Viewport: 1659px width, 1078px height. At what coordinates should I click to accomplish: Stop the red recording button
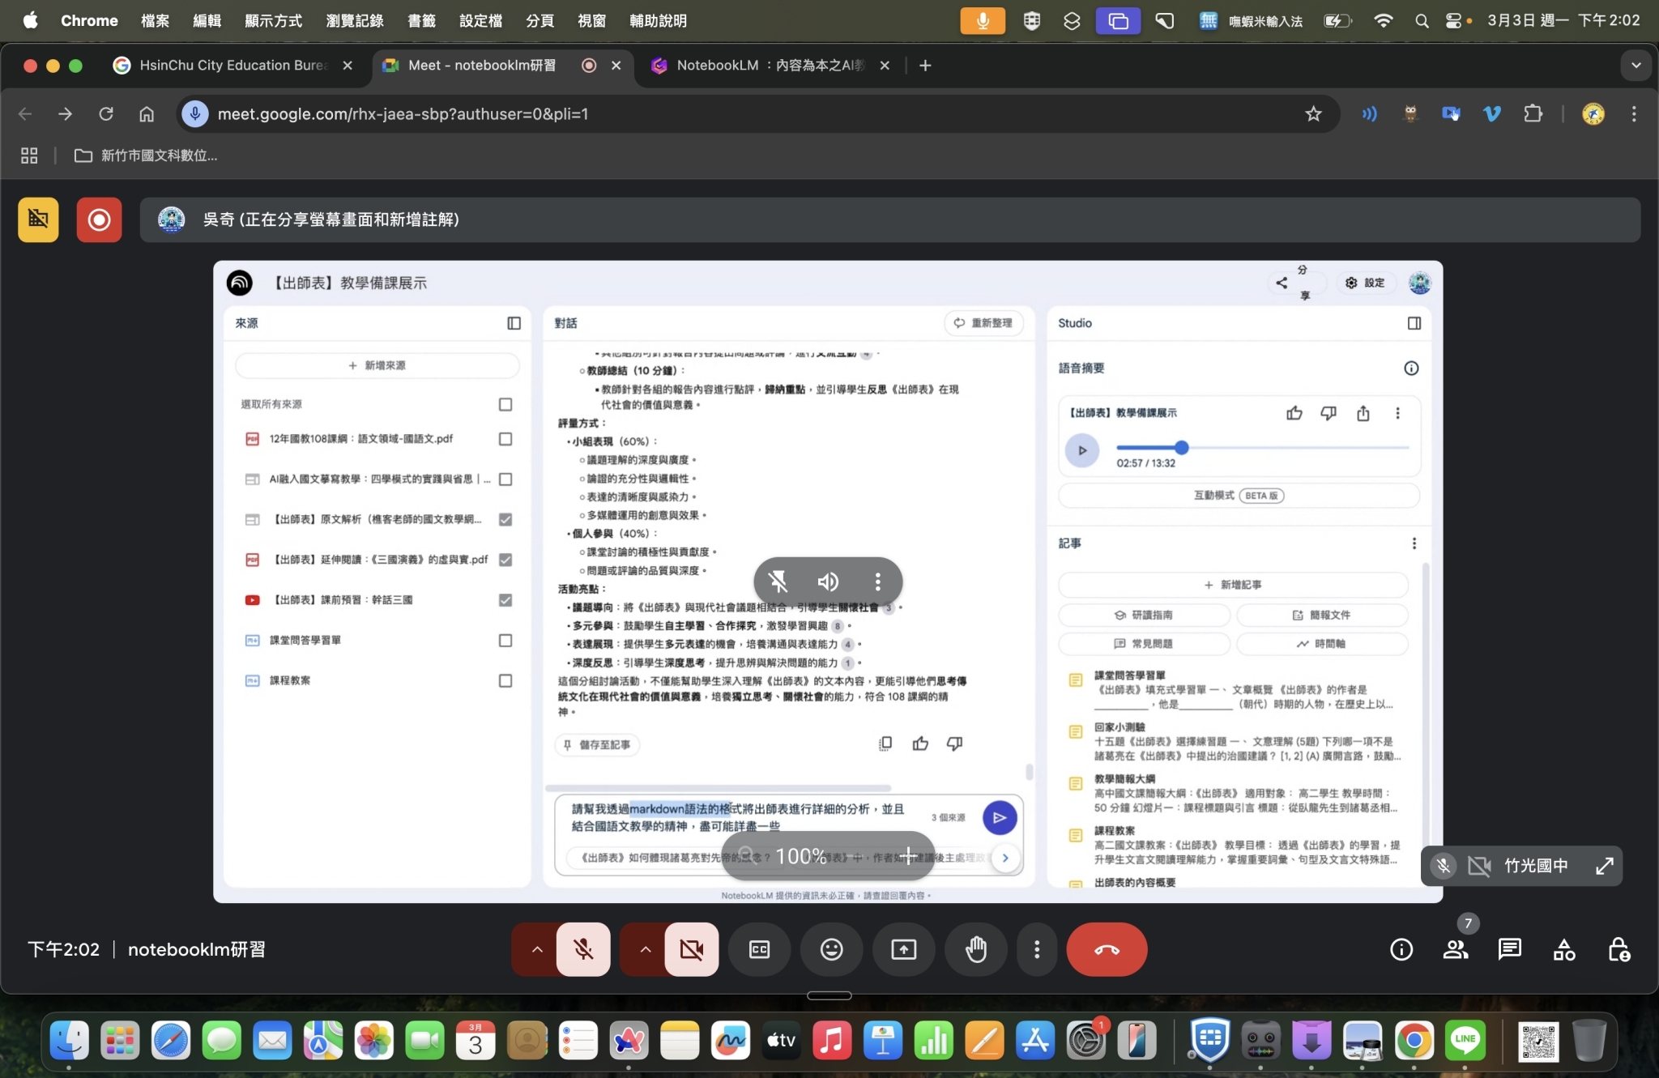(99, 219)
